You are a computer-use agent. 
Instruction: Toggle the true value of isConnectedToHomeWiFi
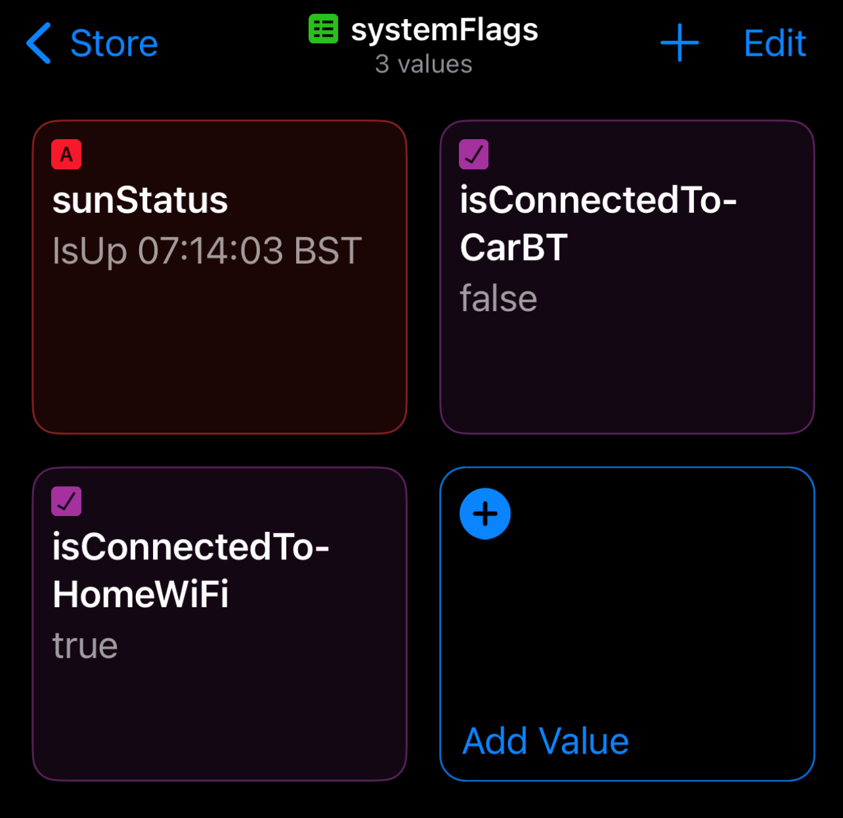coord(85,645)
